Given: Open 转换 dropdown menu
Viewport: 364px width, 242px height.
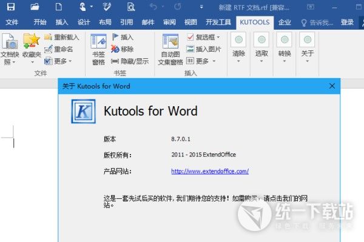Looking at the screenshot, I should (285, 48).
